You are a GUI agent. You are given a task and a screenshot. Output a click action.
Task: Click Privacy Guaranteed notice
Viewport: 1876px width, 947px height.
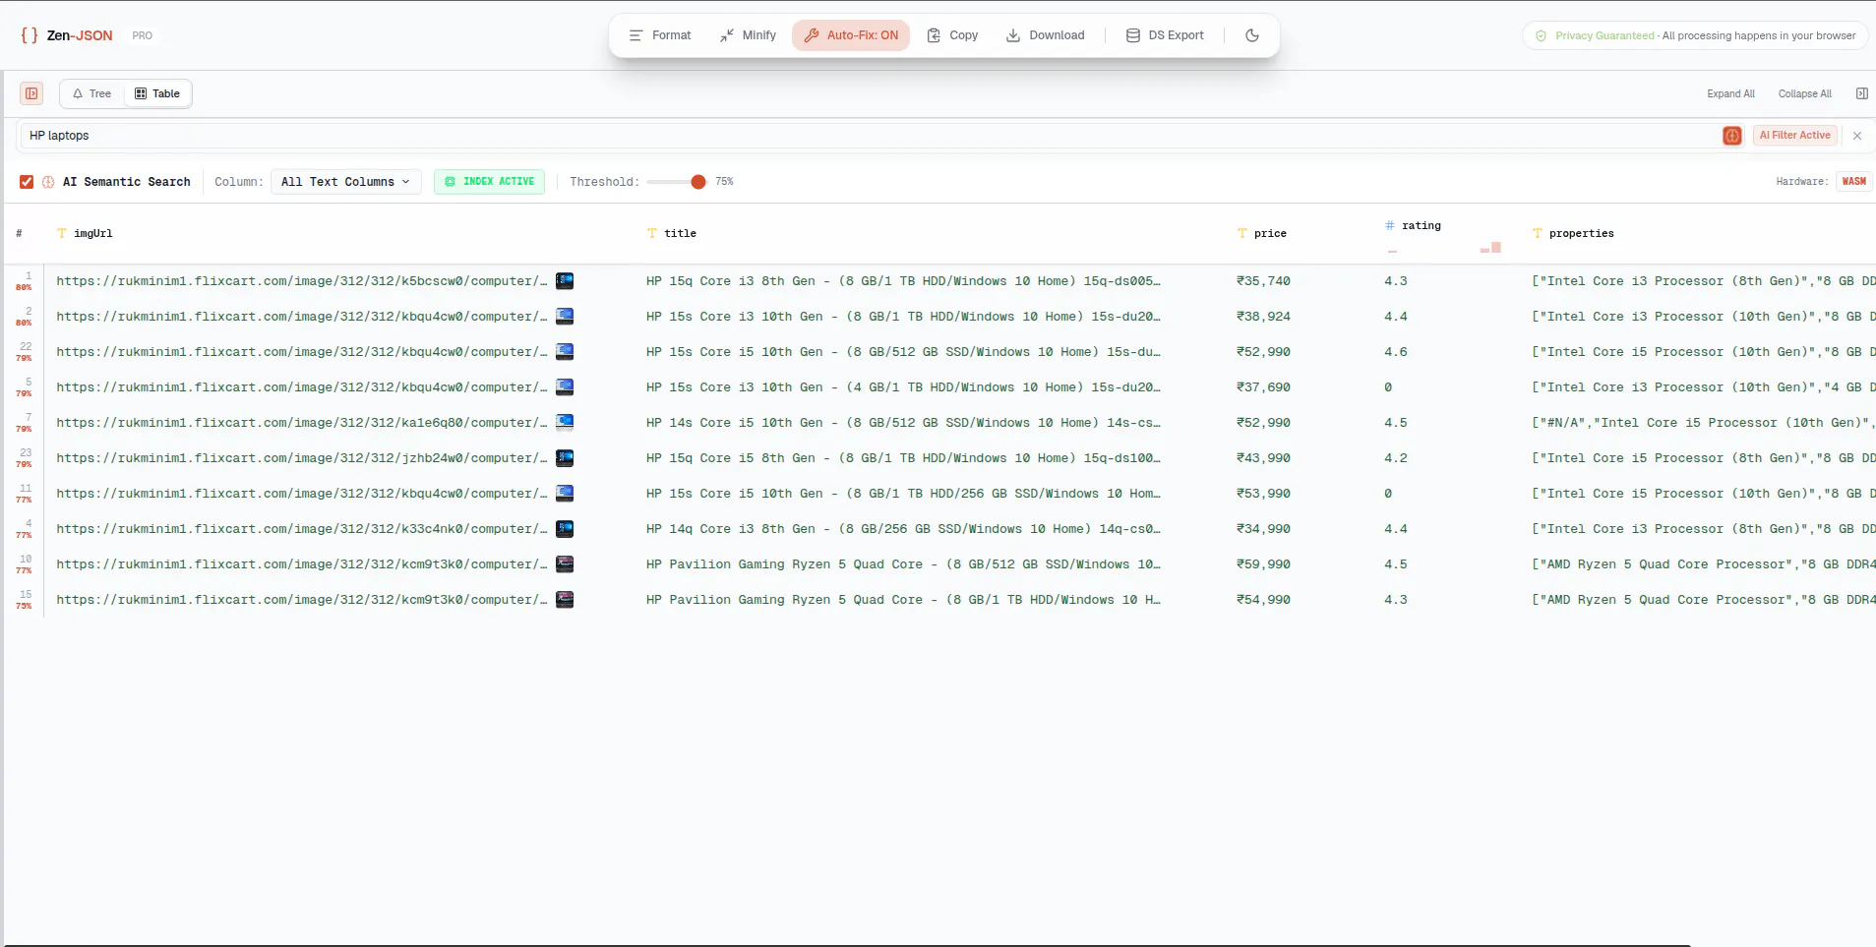click(1695, 35)
